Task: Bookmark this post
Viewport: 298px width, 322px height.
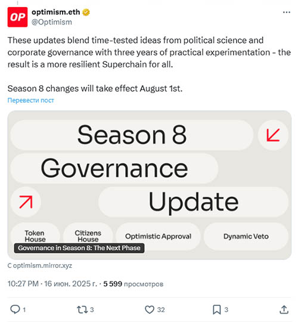Action: point(217,309)
